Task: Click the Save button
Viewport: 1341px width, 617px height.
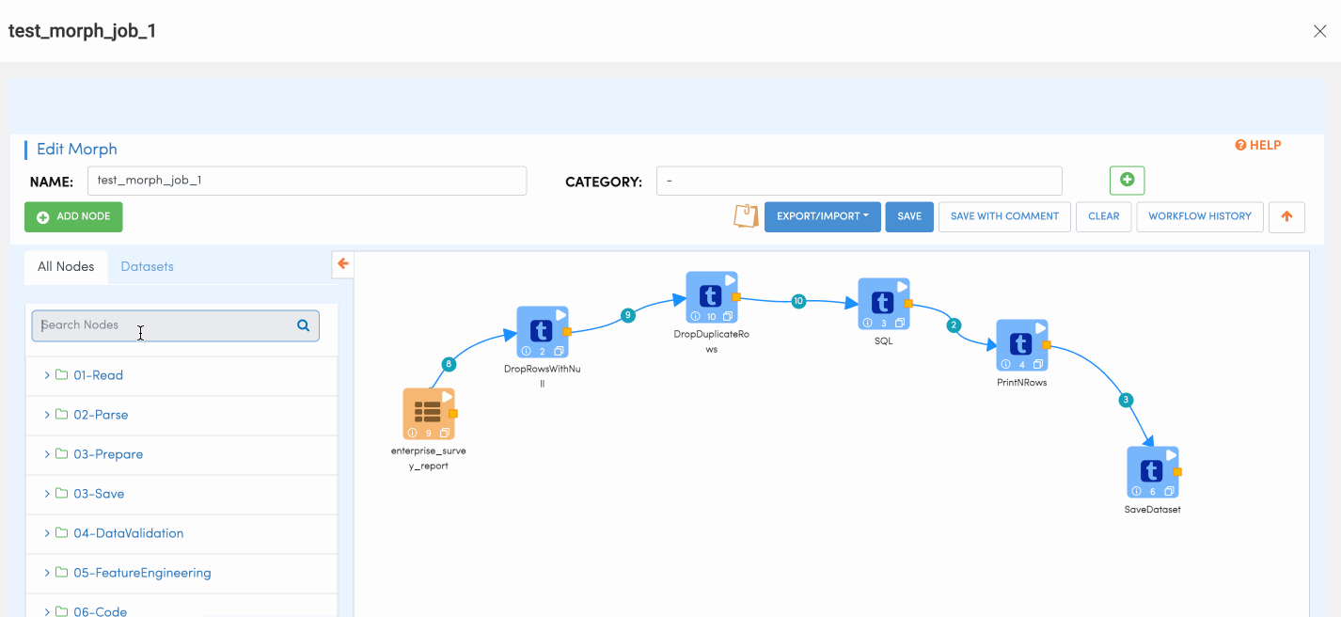Action: pyautogui.click(x=909, y=216)
